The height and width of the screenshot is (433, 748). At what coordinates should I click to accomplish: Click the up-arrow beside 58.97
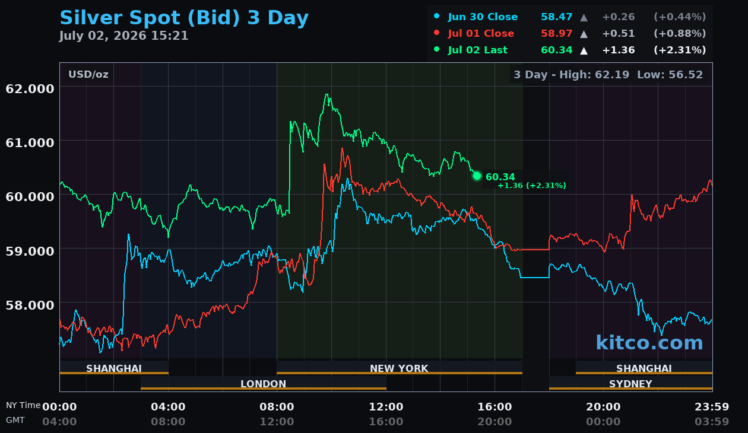pyautogui.click(x=584, y=34)
